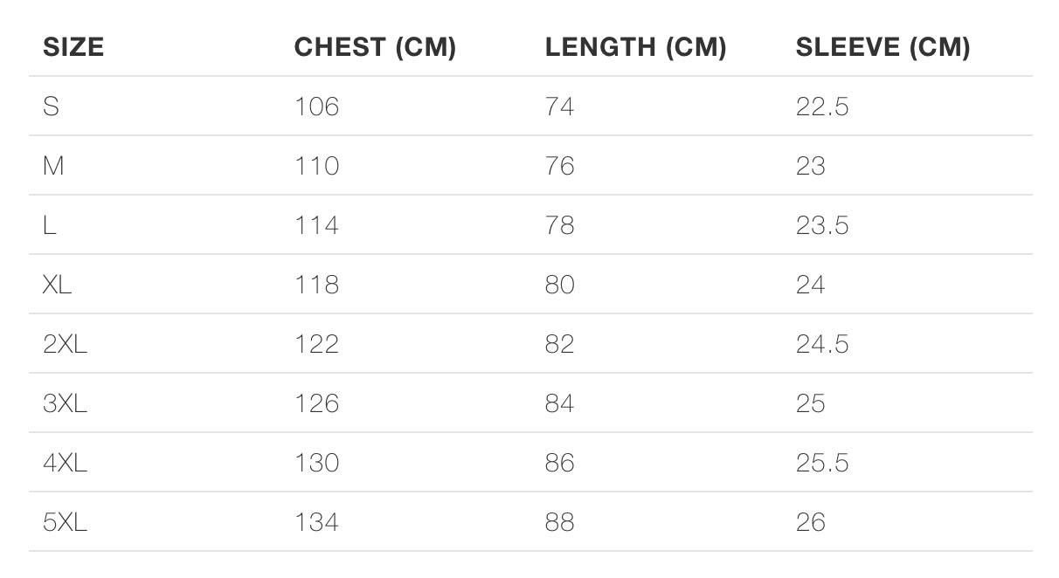
Task: Click the CHEST (CM) column header
Action: coord(375,47)
